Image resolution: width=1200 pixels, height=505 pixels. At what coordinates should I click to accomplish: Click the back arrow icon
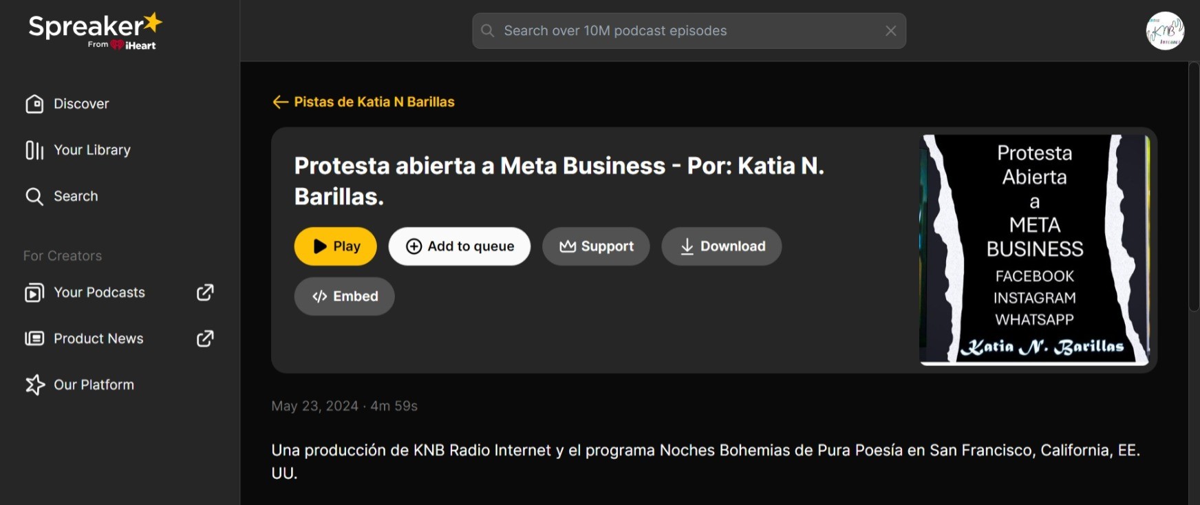[x=280, y=102]
